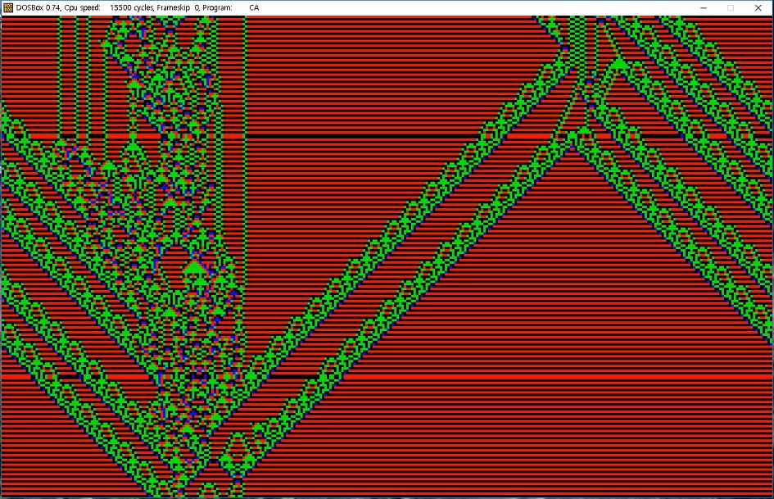
Task: Close the DOSBox window
Action: point(758,8)
